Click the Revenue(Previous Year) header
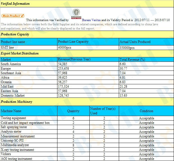This screenshot has height=161, width=174. click(88, 59)
